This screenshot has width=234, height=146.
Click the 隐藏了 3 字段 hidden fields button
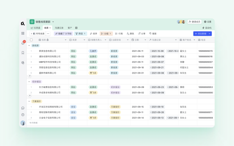coord(64,33)
